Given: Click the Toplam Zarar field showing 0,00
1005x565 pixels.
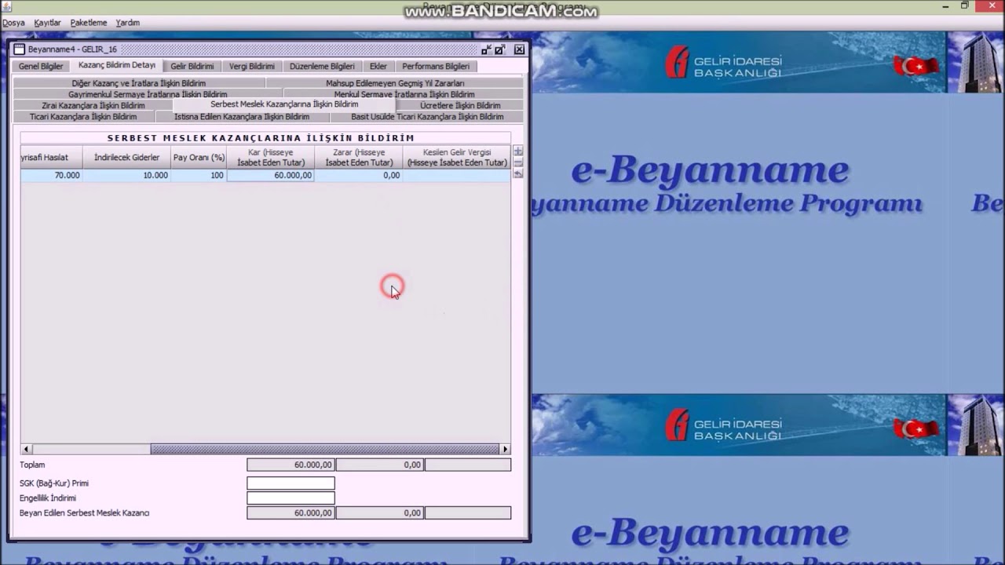Looking at the screenshot, I should [379, 465].
